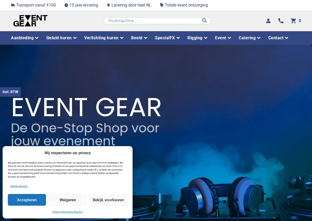
Task: Click the Transport vanaf €100 text
Action: (36, 5)
